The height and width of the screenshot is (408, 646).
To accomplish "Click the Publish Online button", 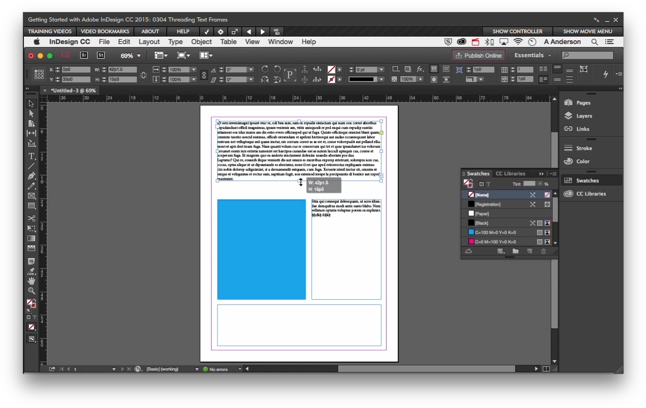I will coord(478,55).
